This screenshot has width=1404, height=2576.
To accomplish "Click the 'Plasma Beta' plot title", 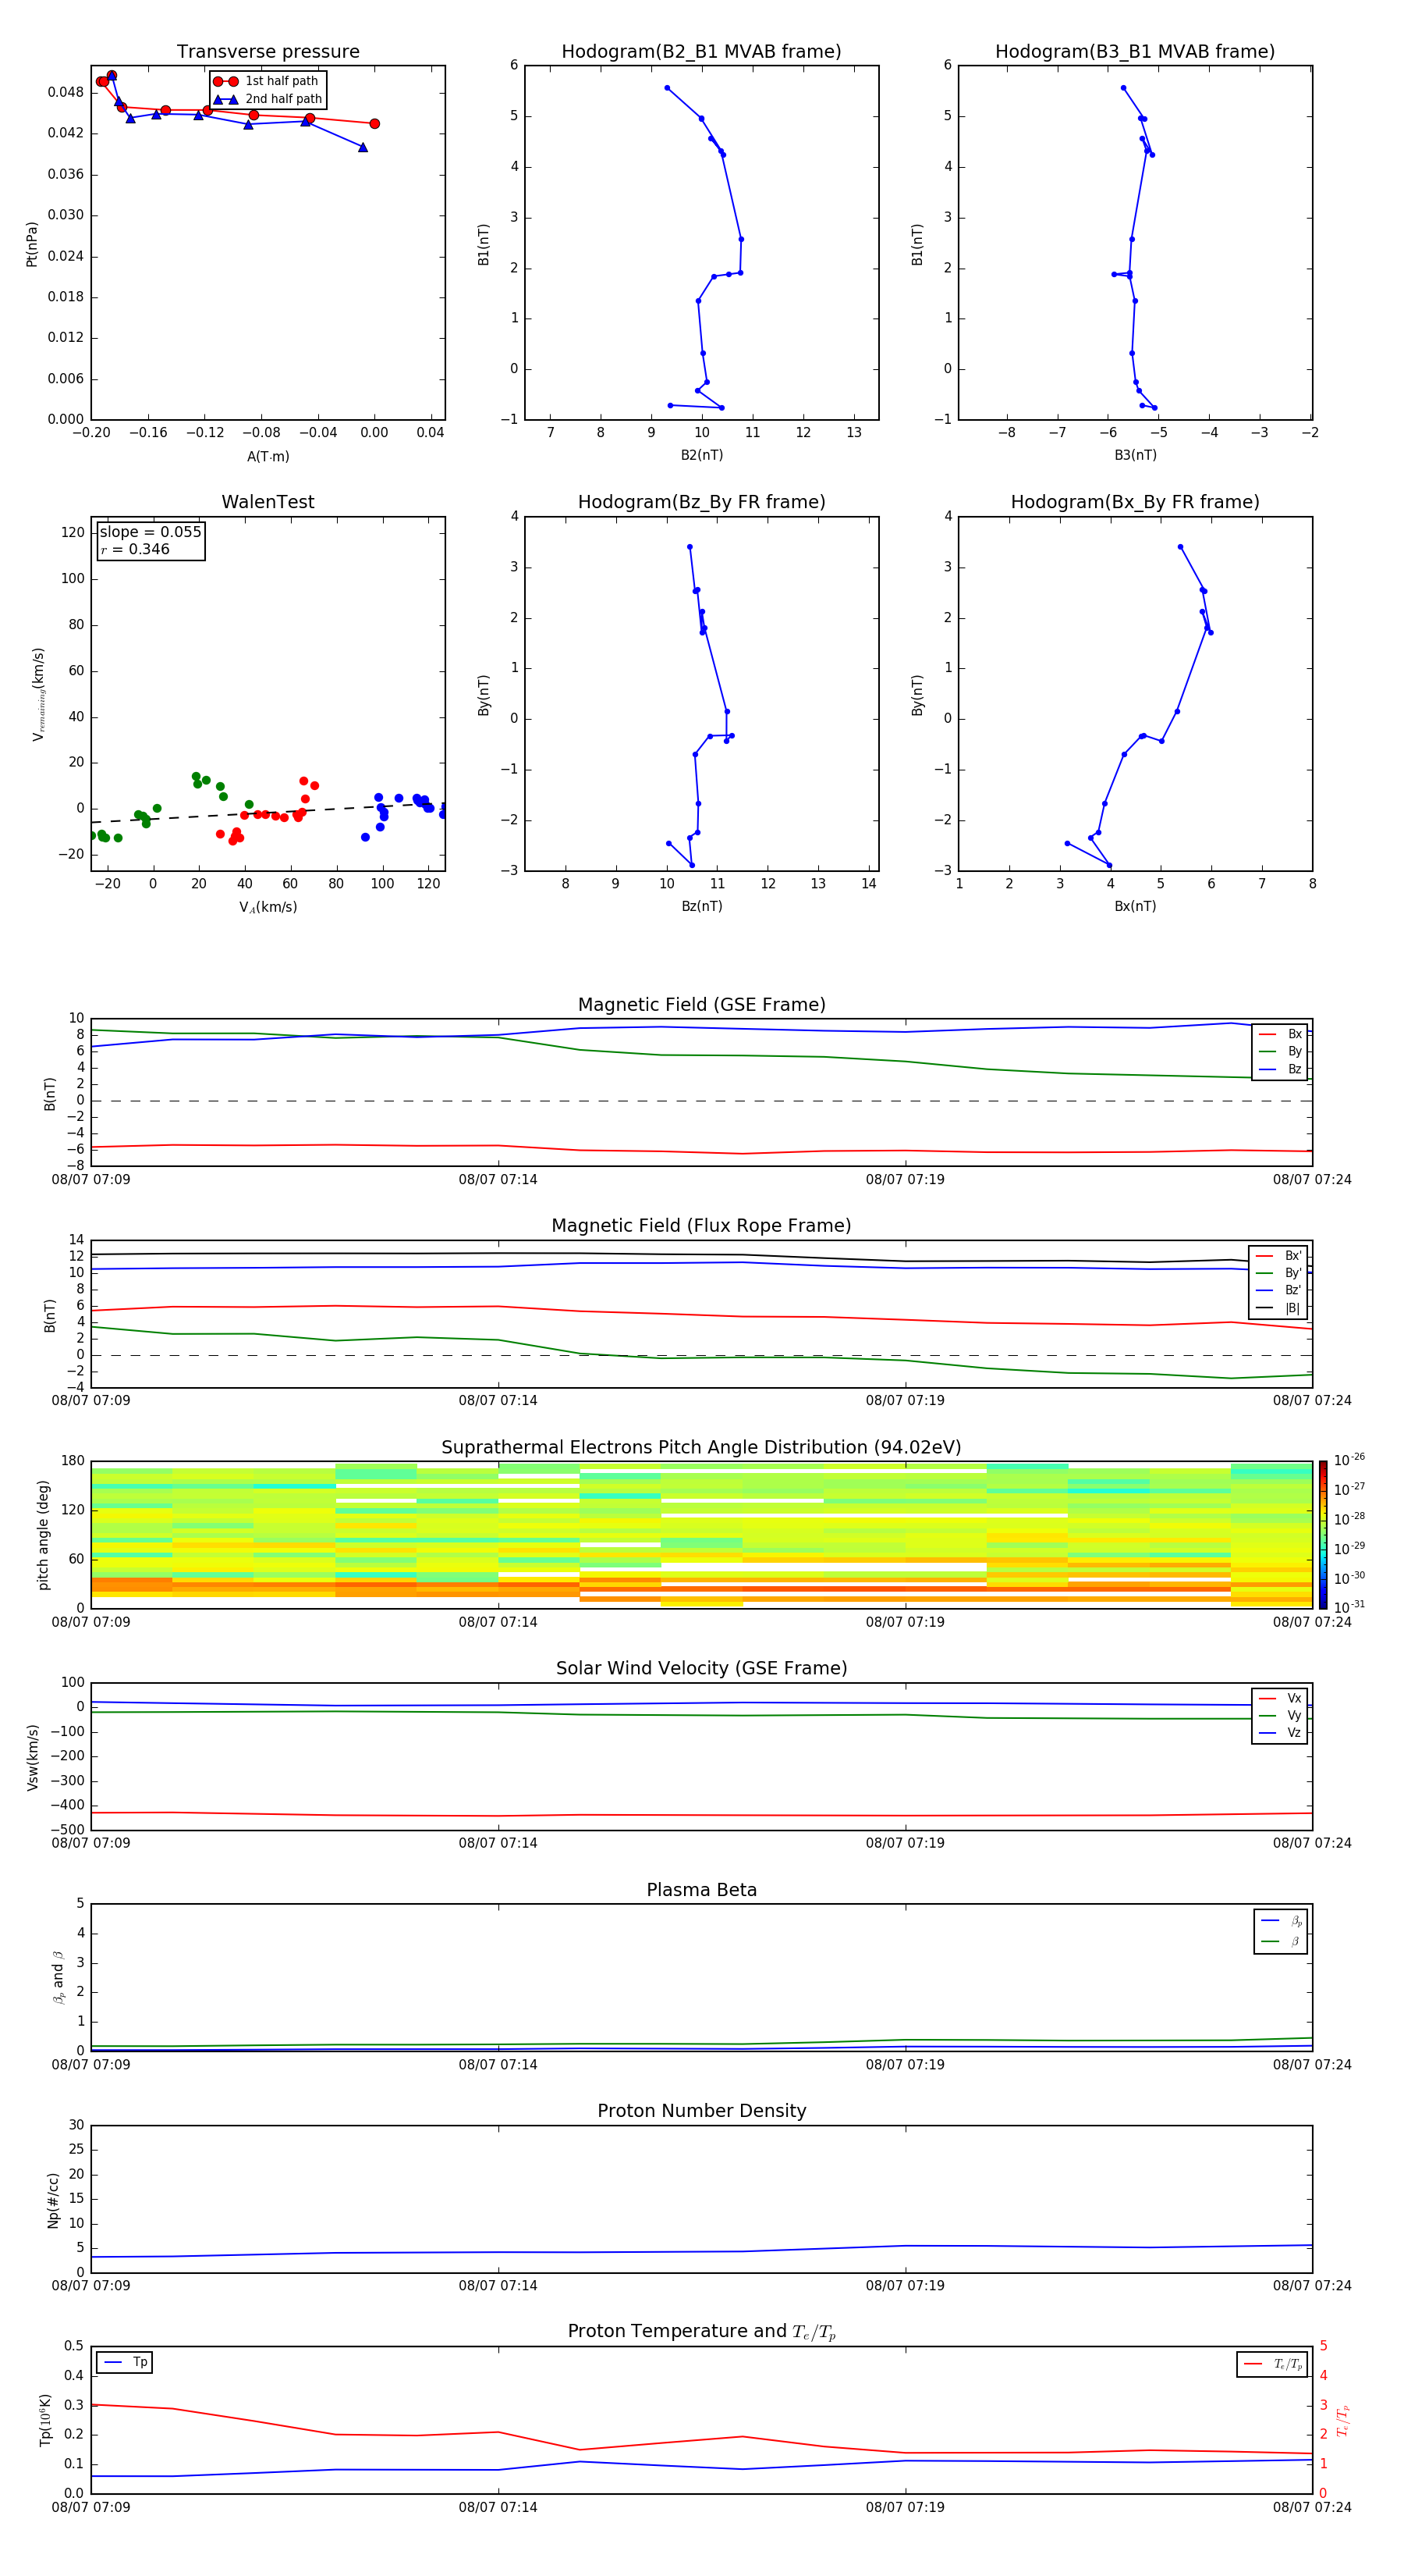I will coord(701,1891).
